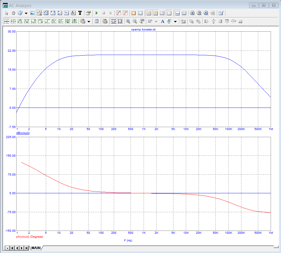Select the arrow pointer tool
This screenshot has width=281, height=253.
click(x=7, y=13)
